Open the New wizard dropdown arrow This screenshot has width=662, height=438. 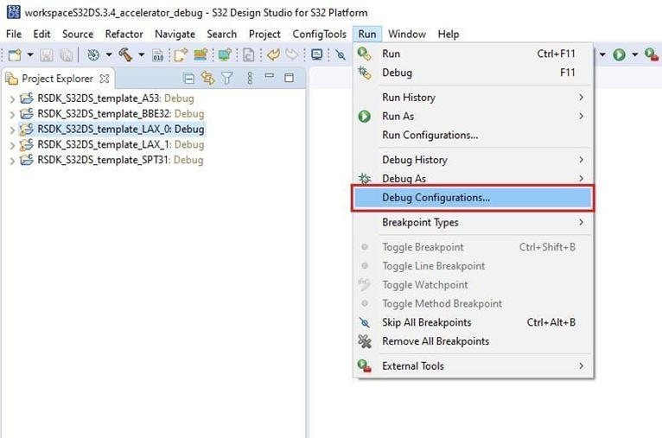[30, 54]
